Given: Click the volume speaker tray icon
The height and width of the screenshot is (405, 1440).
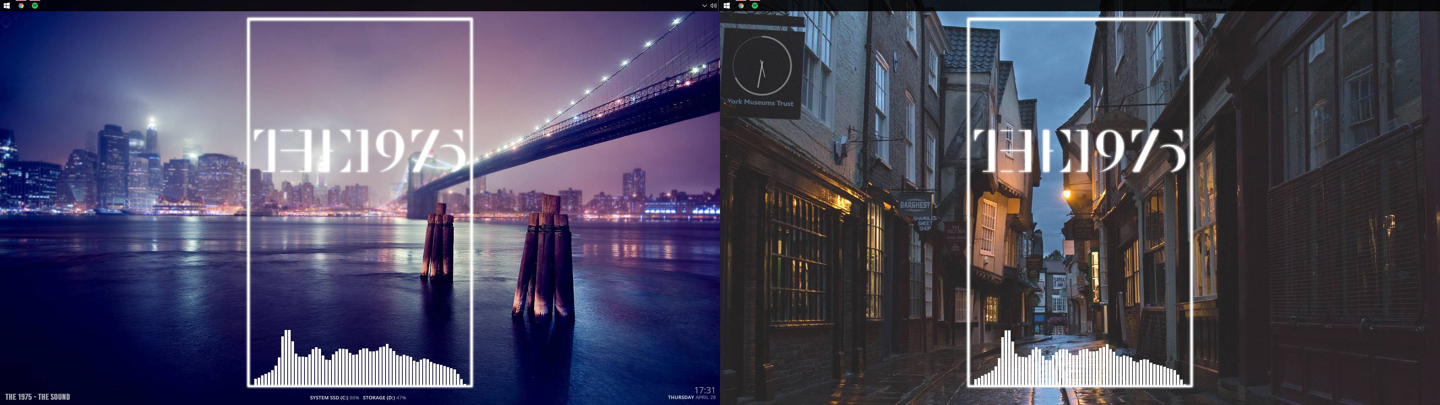Looking at the screenshot, I should coord(713,6).
